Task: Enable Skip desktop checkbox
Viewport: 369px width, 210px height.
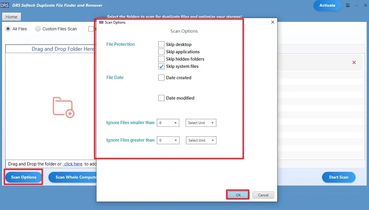Action: pos(161,44)
